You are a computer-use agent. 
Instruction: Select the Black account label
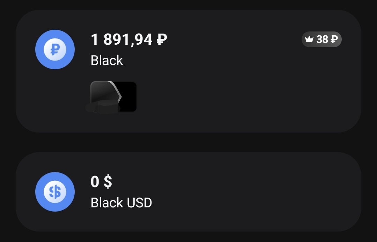click(x=107, y=60)
